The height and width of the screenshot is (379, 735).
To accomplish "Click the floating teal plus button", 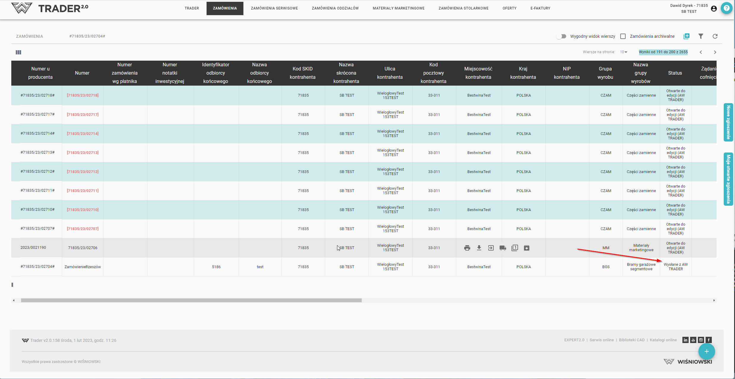I will (706, 351).
